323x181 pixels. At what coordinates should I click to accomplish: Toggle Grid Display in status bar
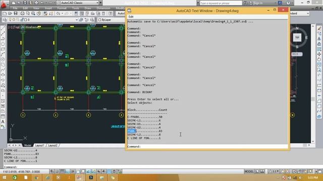click(62, 171)
